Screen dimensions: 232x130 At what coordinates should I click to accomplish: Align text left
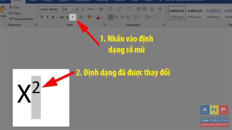(111, 17)
